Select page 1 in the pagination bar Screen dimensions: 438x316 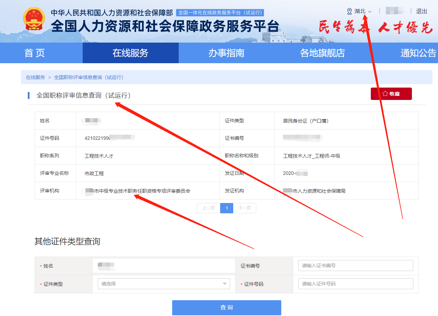226,208
